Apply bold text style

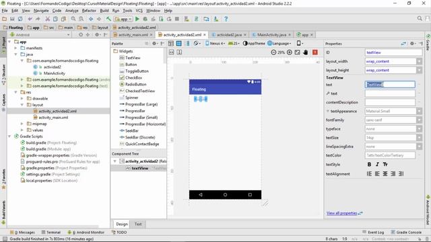(x=369, y=164)
